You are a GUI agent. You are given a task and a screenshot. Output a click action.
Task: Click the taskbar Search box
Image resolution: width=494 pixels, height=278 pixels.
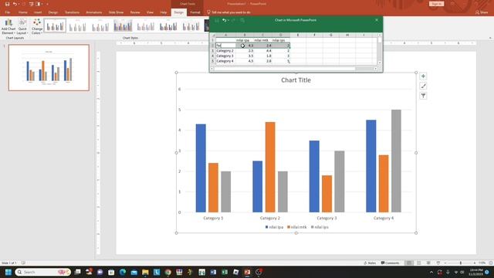43,272
